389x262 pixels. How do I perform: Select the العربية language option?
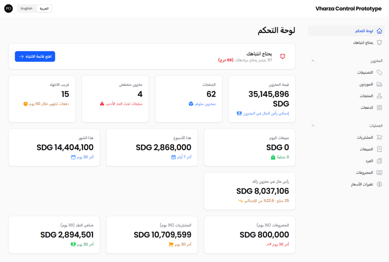pyautogui.click(x=44, y=8)
